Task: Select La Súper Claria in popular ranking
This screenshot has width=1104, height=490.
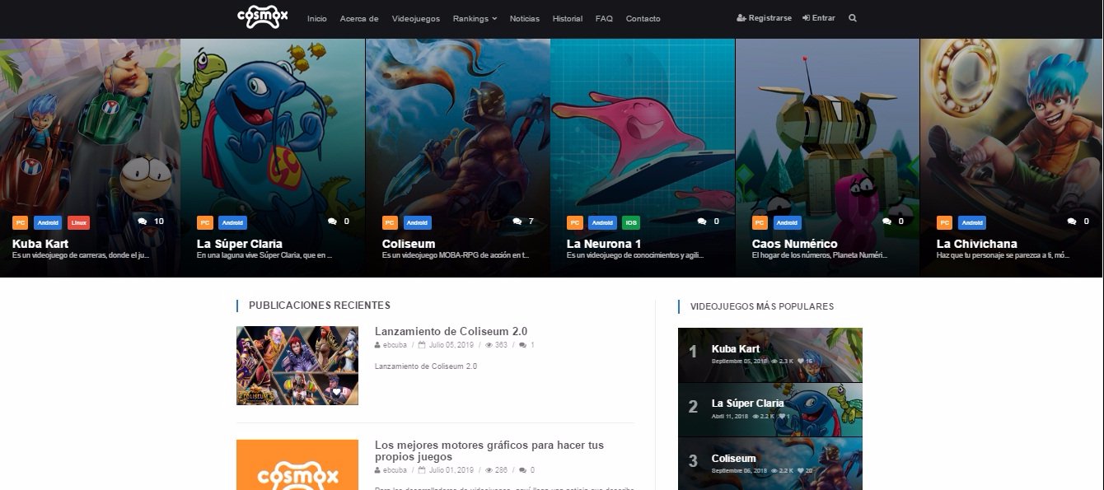Action: pyautogui.click(x=747, y=404)
